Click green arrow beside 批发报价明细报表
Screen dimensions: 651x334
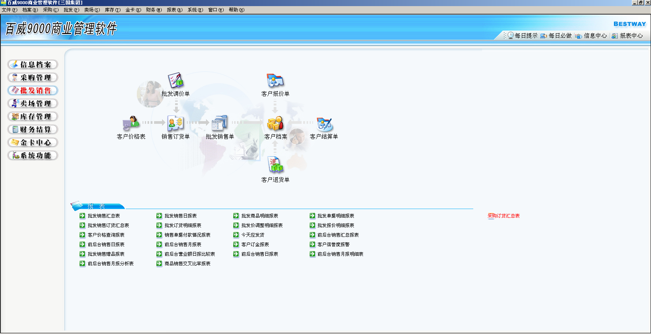(312, 225)
